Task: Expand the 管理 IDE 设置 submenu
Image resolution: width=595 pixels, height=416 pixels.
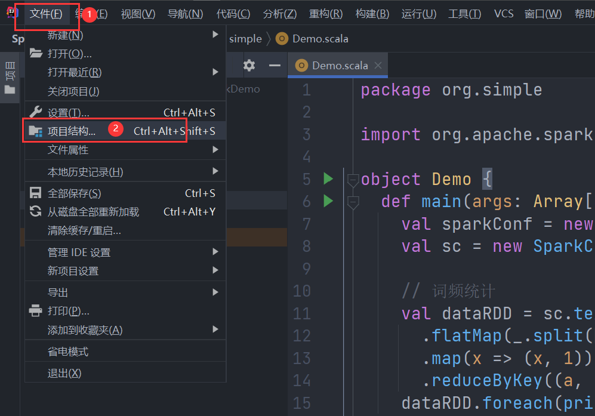Action: point(125,252)
